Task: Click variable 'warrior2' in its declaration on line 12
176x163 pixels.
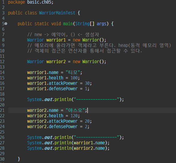Action: coord(56,62)
